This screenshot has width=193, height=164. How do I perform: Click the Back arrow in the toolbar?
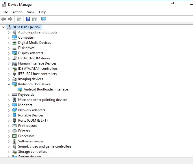point(3,19)
